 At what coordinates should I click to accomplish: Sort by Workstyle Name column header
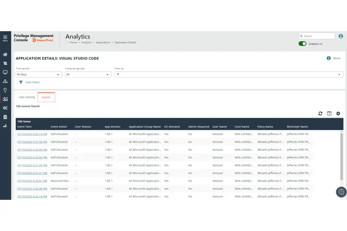pyautogui.click(x=297, y=127)
